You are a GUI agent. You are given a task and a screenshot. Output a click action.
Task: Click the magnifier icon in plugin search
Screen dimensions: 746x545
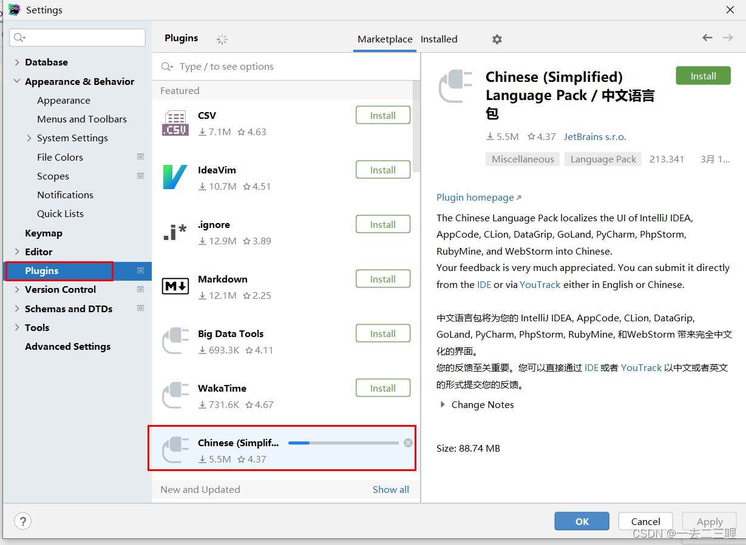pos(167,67)
